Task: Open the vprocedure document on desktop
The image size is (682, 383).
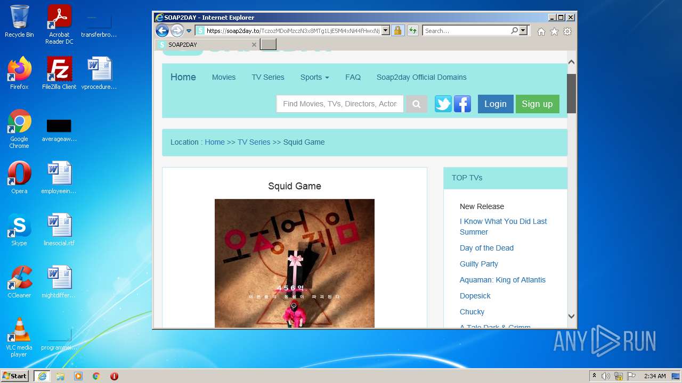Action: (99, 73)
